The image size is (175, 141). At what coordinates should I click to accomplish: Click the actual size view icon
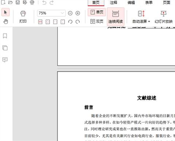coord(40,22)
